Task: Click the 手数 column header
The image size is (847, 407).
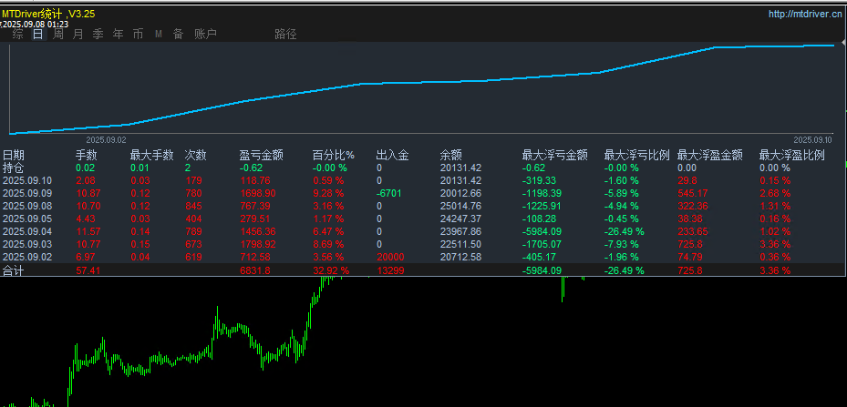Action: click(86, 156)
